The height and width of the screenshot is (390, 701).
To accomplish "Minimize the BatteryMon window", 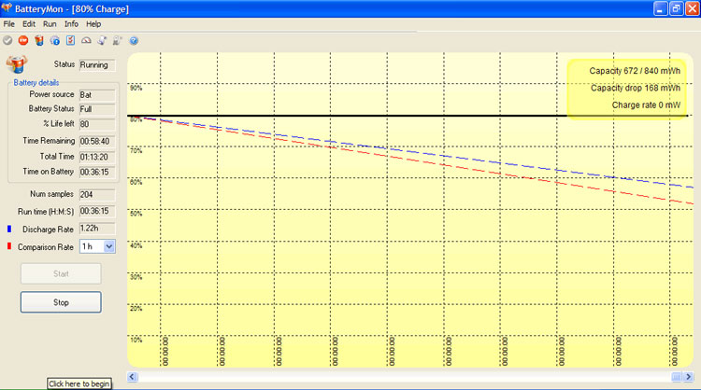I will point(660,8).
